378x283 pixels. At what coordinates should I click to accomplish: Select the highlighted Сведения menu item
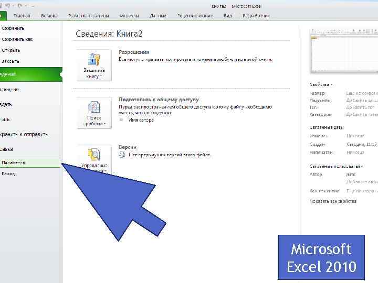(31, 74)
